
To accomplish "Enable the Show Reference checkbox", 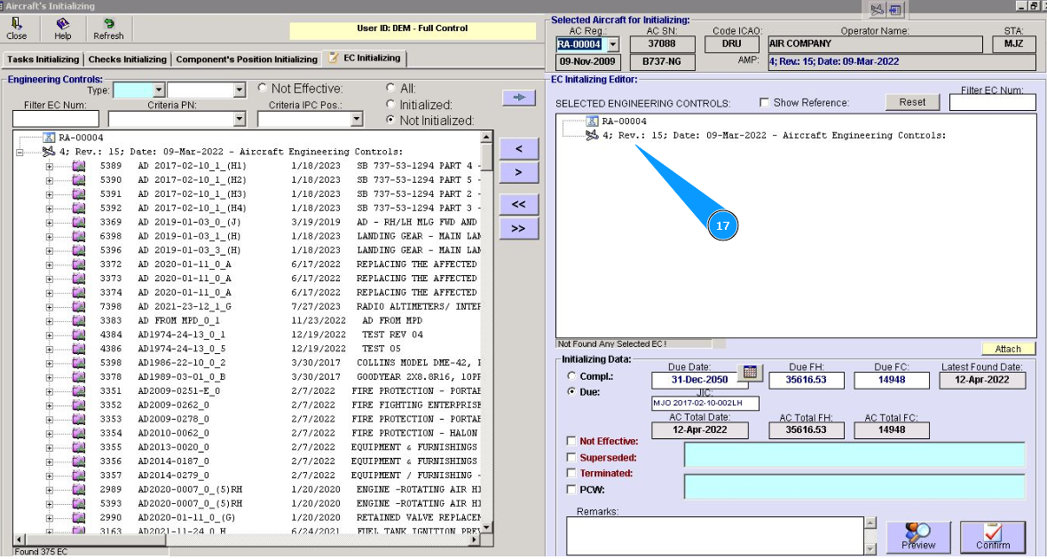I will [x=764, y=103].
